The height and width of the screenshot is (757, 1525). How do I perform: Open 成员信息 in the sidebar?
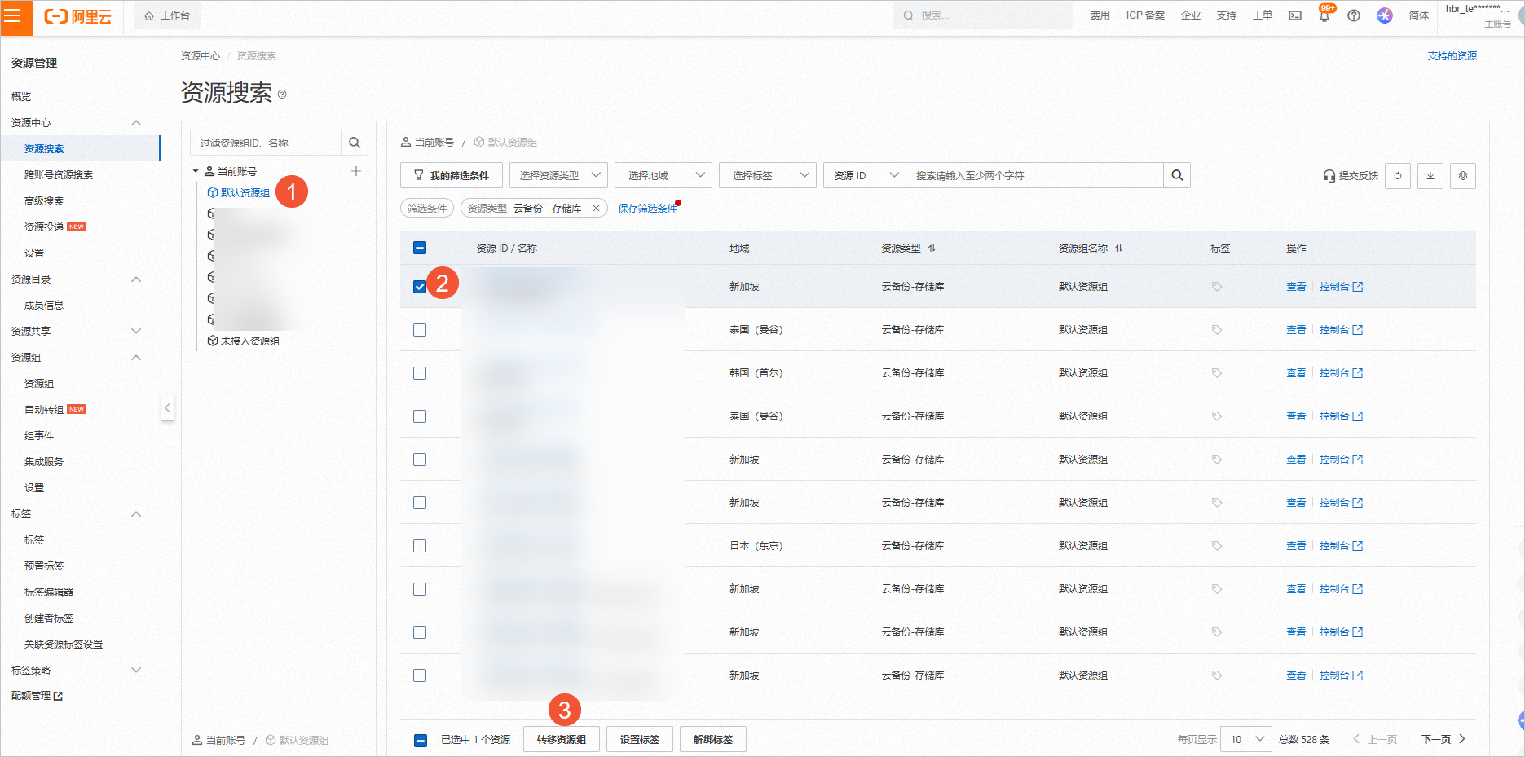44,306
